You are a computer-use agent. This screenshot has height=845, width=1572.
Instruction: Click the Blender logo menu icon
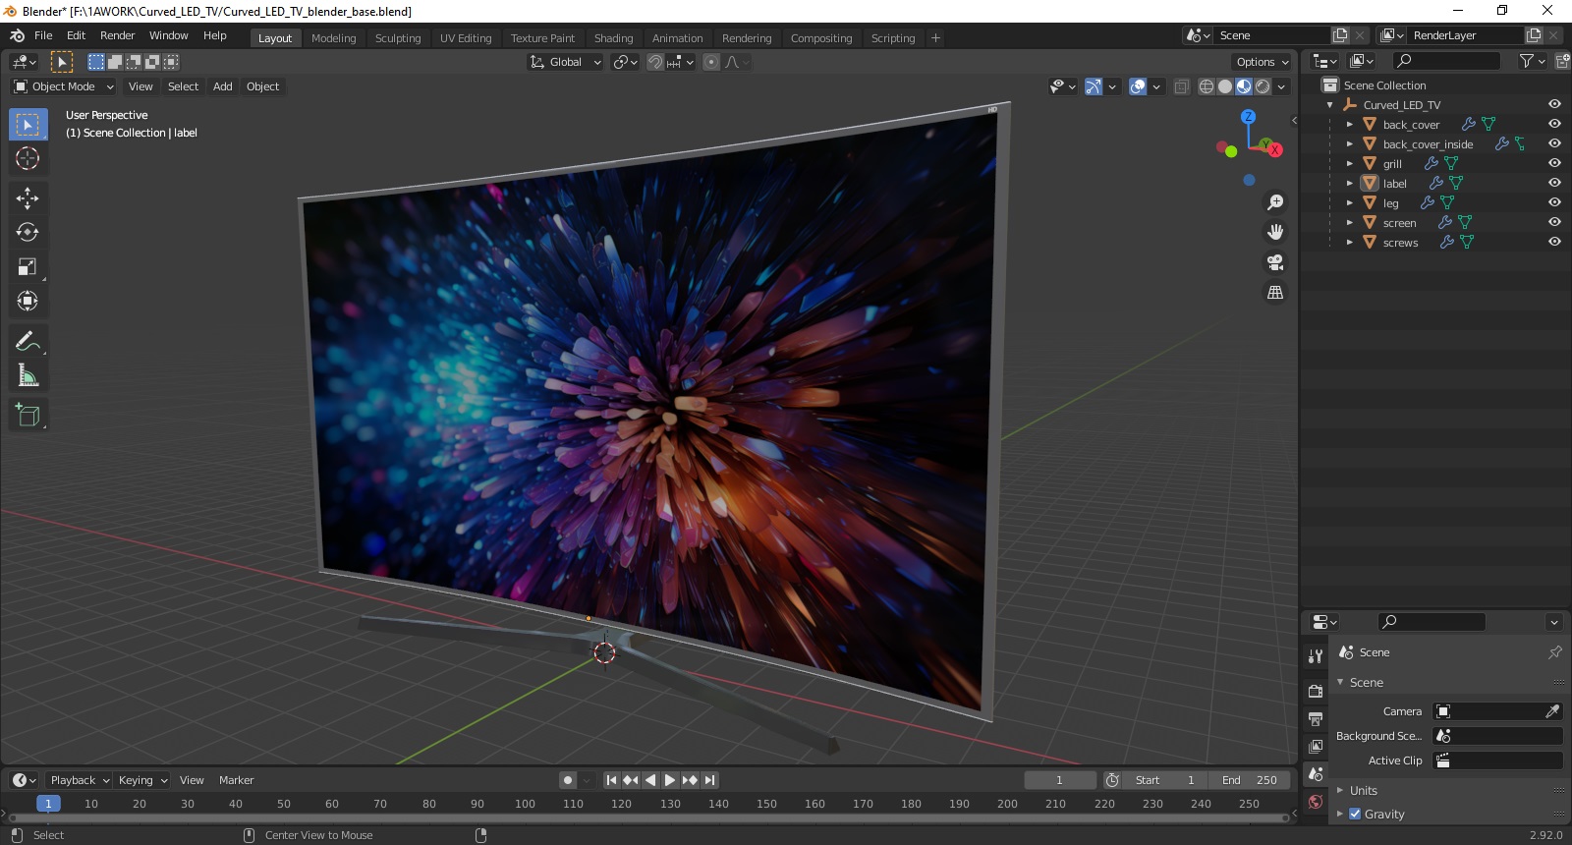coord(17,35)
